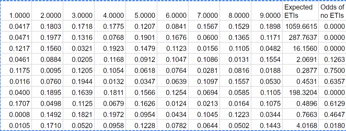Screen dimensions: 346x131
Task: Select the 5.0000 column header cell
Action: pyautogui.click(x=145, y=15)
